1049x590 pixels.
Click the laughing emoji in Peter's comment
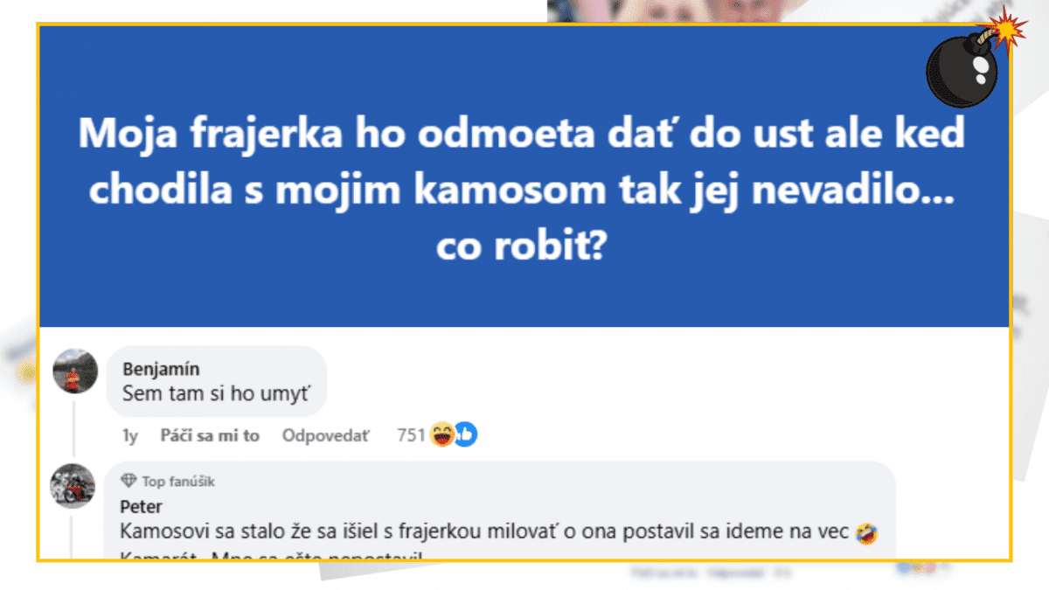tap(868, 531)
